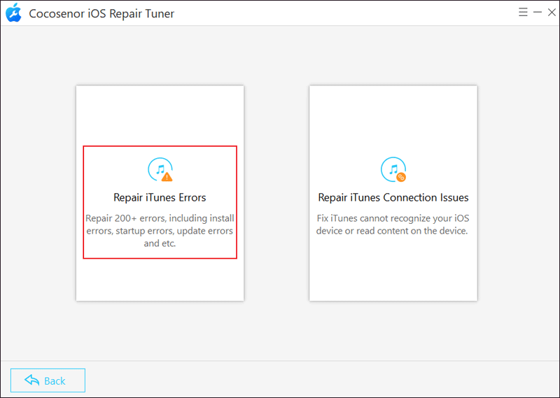
Task: Go back with the Back button
Action: click(x=48, y=381)
